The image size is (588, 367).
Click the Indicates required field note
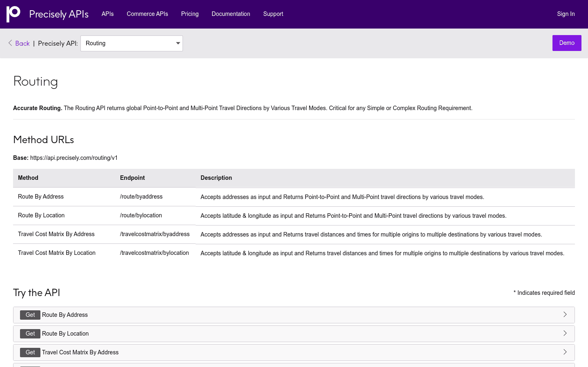click(x=544, y=293)
